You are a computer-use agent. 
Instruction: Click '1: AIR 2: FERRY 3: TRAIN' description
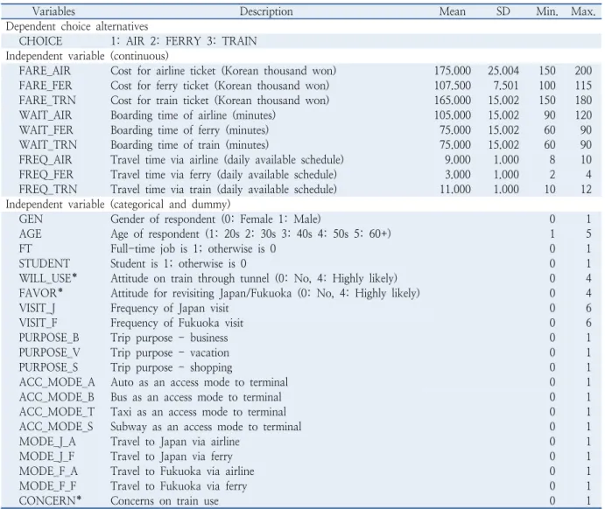(184, 41)
